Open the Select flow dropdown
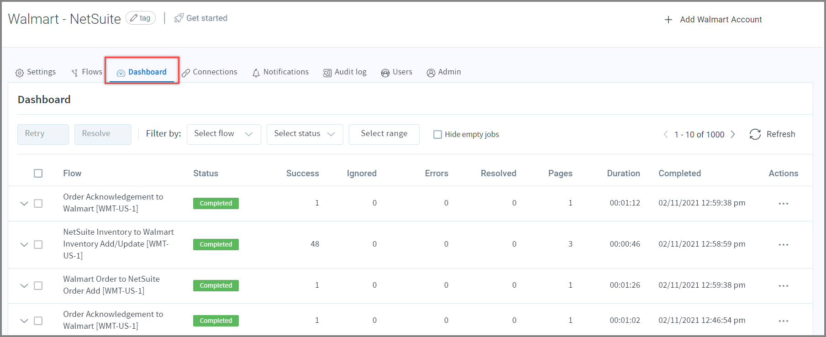The height and width of the screenshot is (337, 826). (x=224, y=134)
